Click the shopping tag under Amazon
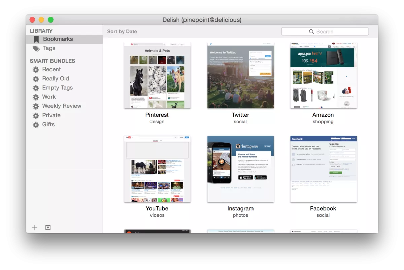This screenshot has height=270, width=404. [x=323, y=122]
